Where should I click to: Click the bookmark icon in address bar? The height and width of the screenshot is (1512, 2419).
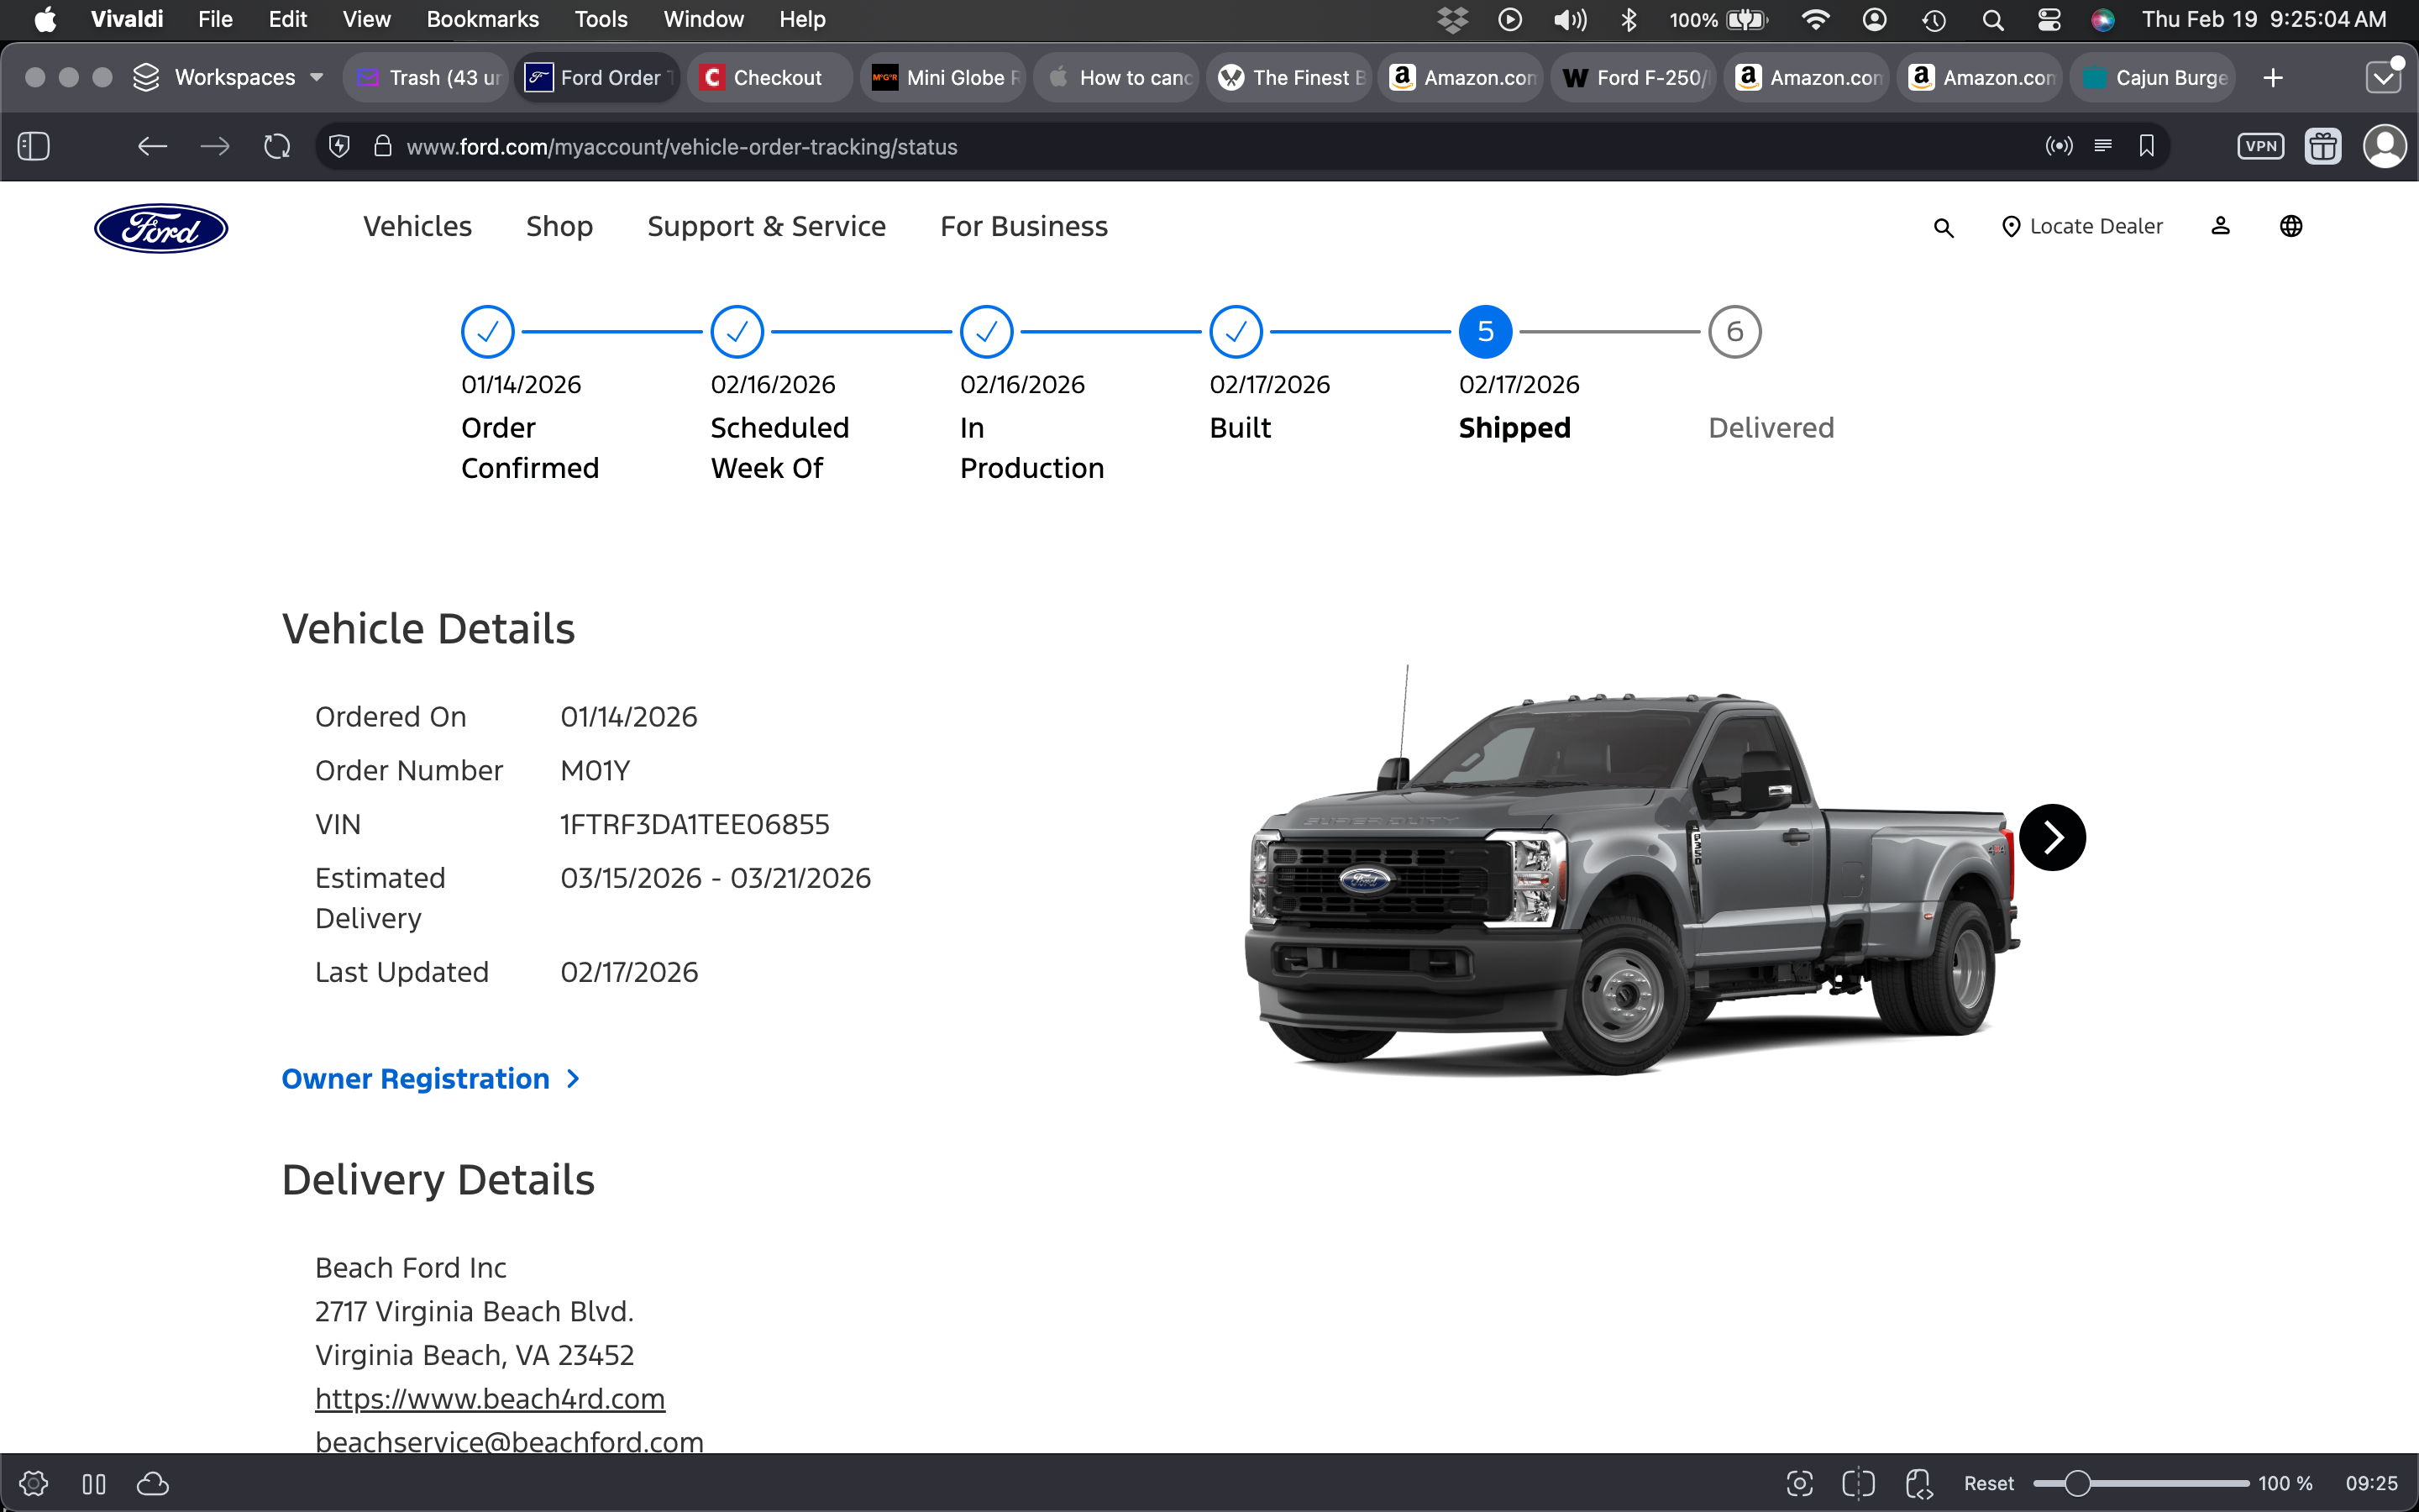pos(2146,147)
